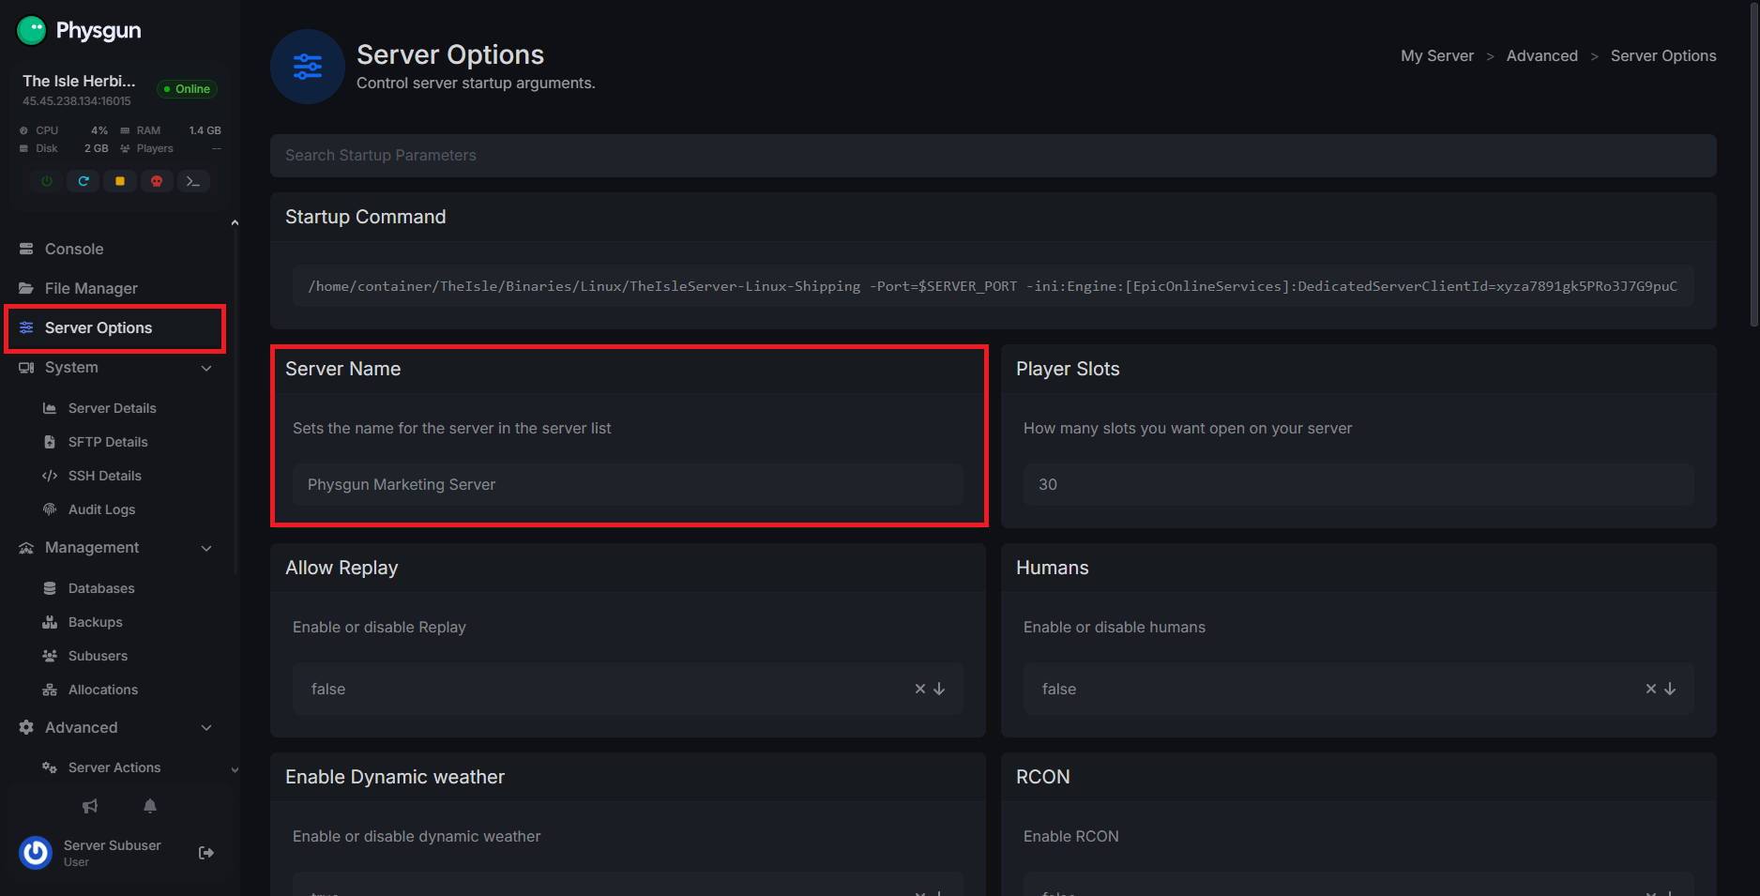Image resolution: width=1760 pixels, height=896 pixels.
Task: Clear the Allow Replay value with the X
Action: pyautogui.click(x=920, y=689)
